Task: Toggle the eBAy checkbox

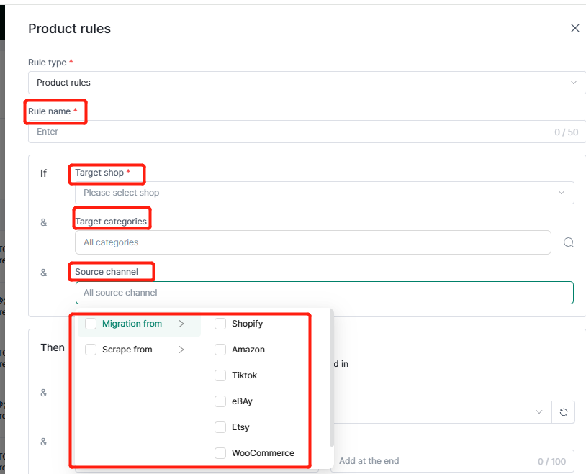Action: pyautogui.click(x=220, y=401)
